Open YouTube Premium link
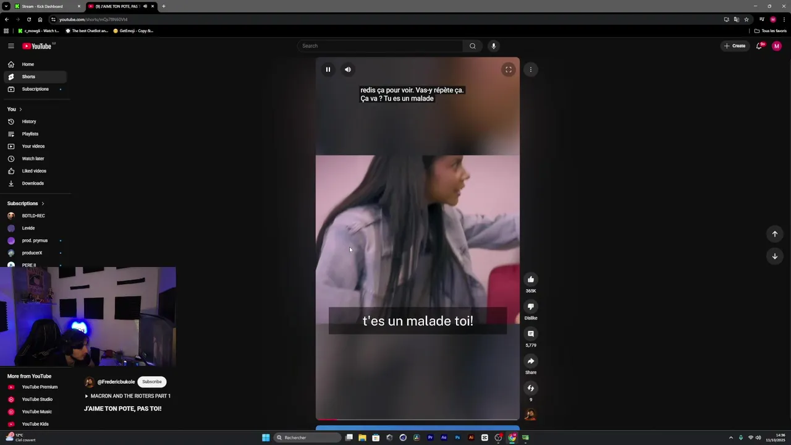791x445 pixels. pyautogui.click(x=35, y=387)
